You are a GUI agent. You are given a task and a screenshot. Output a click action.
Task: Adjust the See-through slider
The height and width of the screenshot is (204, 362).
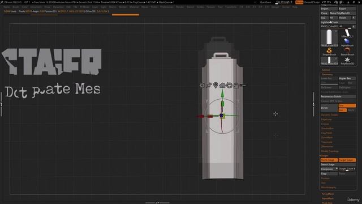point(285,2)
